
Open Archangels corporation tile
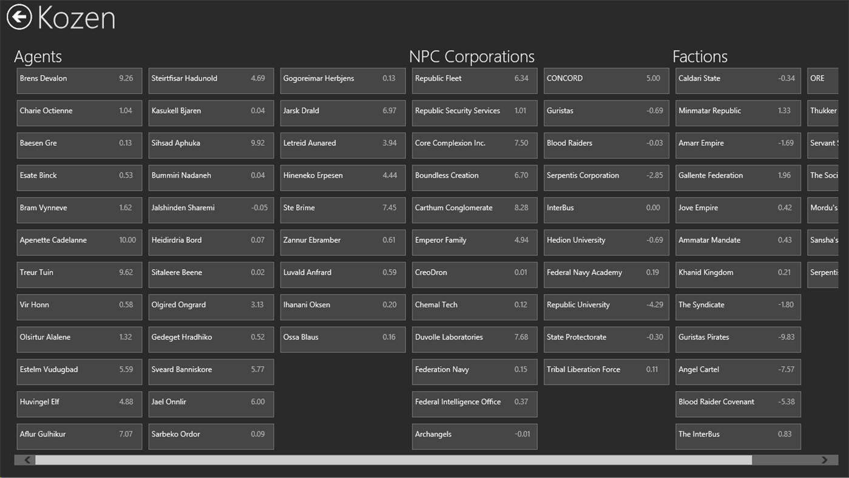click(475, 436)
